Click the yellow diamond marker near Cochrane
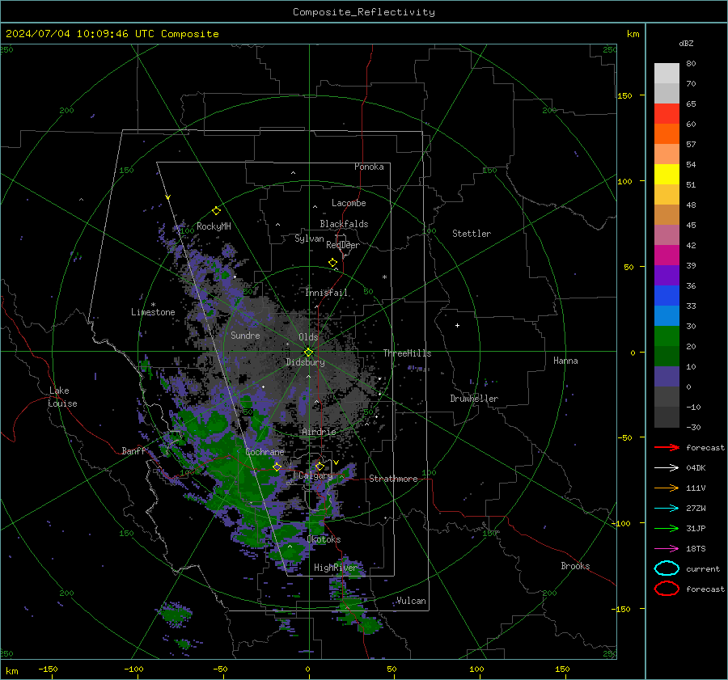This screenshot has height=680, width=728. tap(277, 467)
